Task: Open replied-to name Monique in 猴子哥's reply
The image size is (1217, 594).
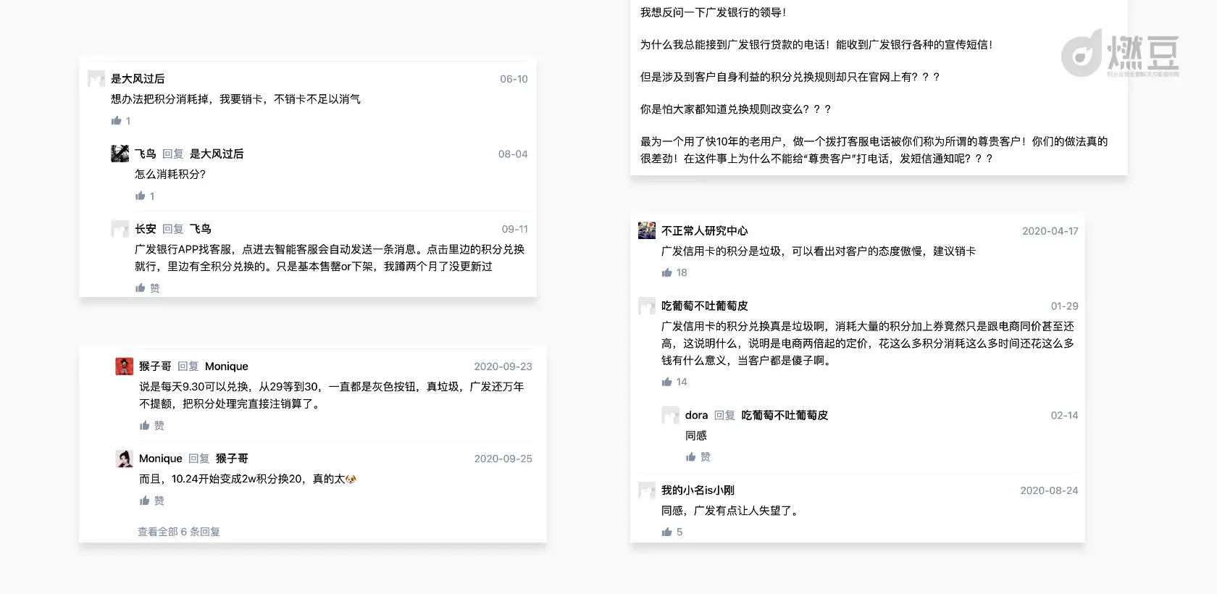Action: coord(227,367)
